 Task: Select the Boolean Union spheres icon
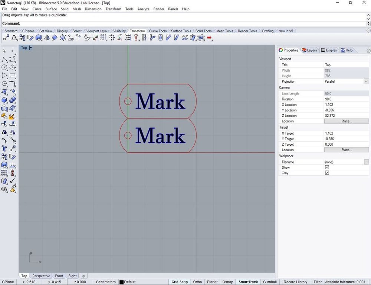(x=13, y=100)
